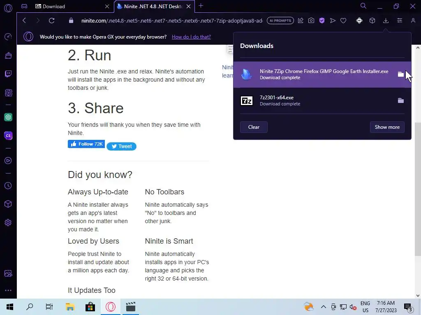Show Ninite installer in folder
Screen dimensions: 421x315
tap(400, 74)
